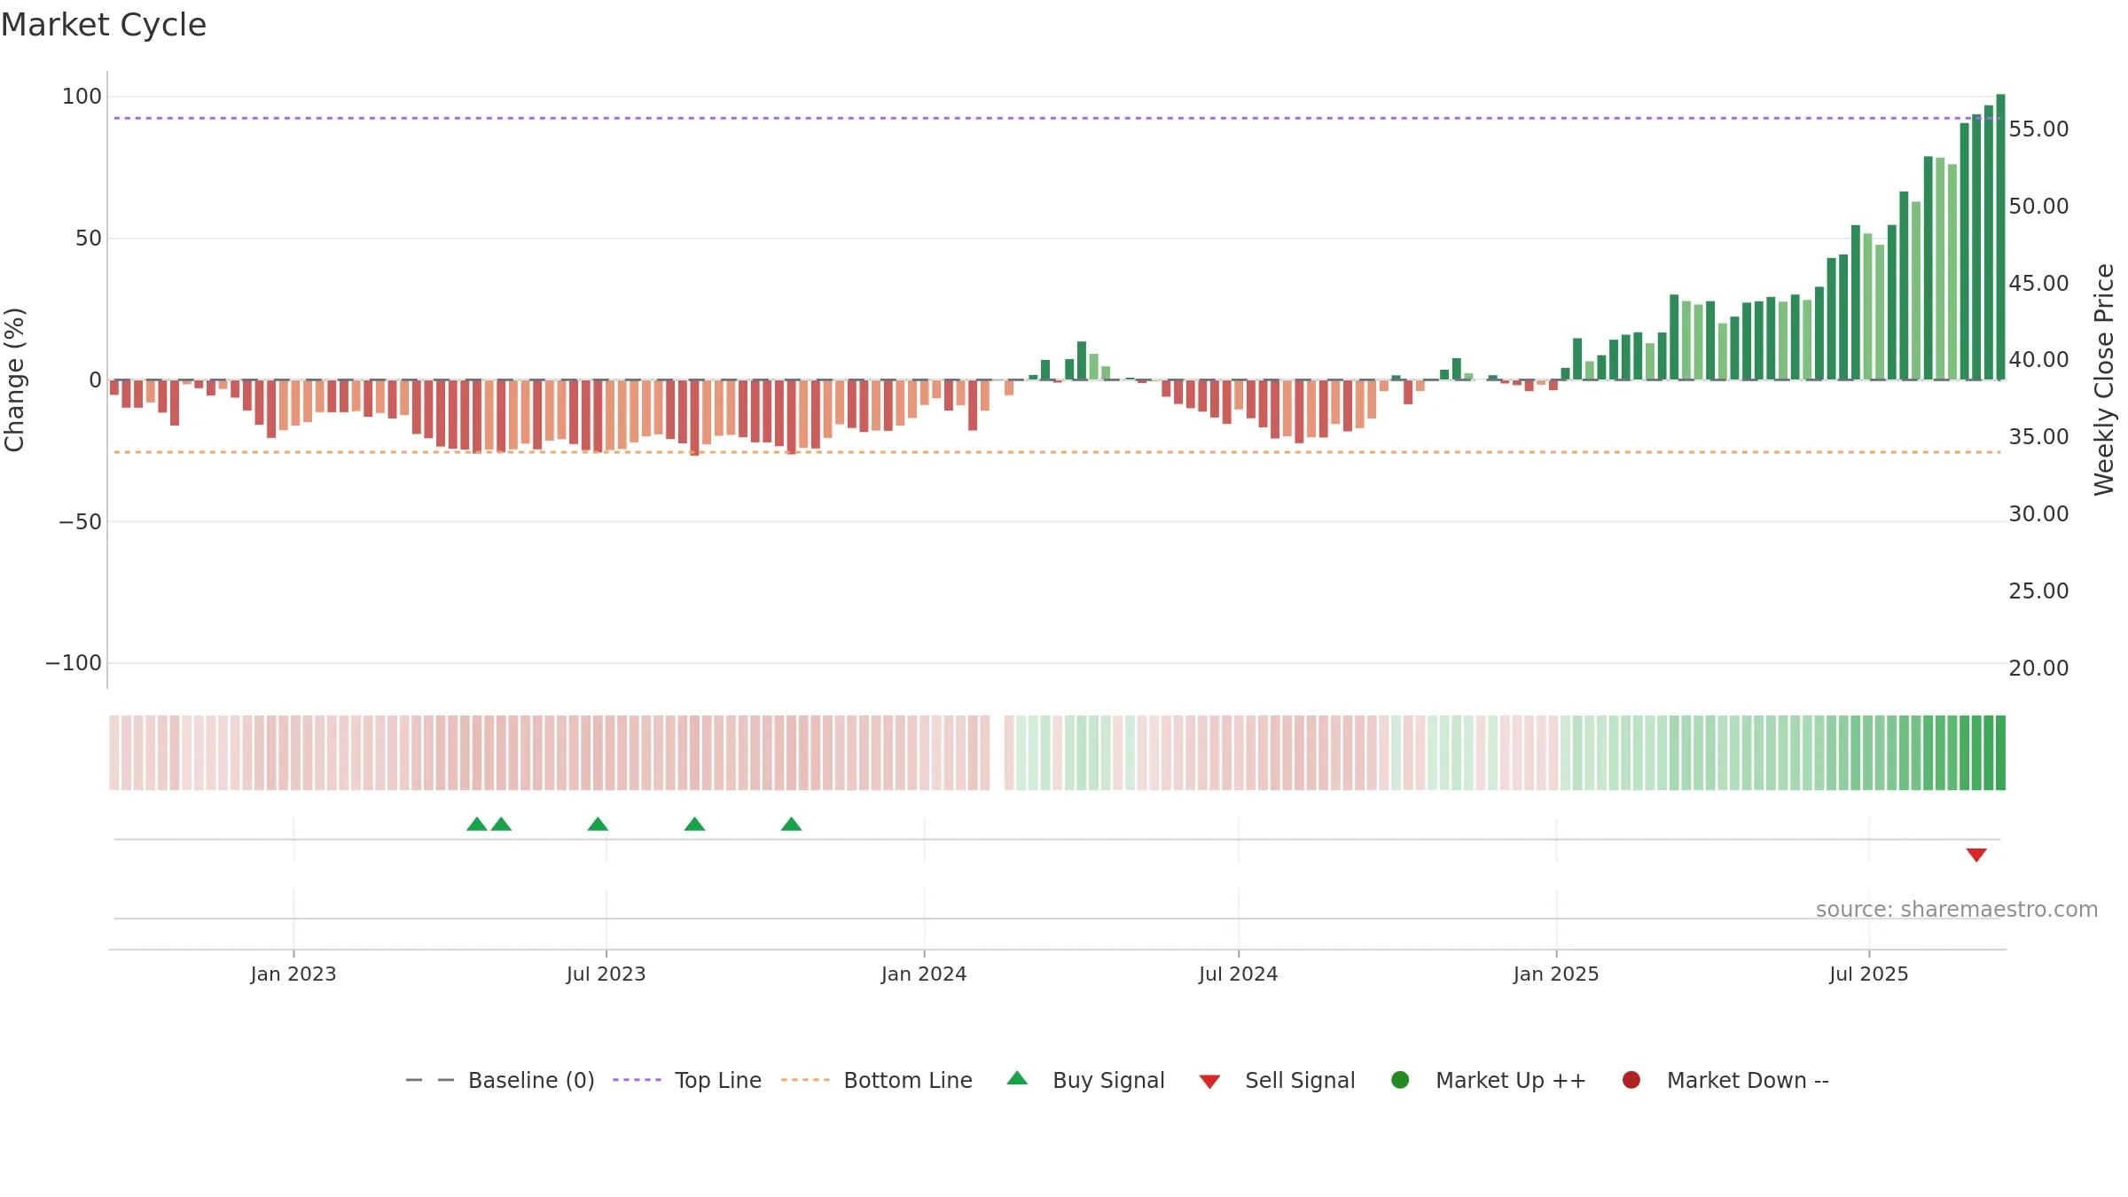
Task: Click the green Buy Signal triangle in legend
Action: coord(1017,1078)
